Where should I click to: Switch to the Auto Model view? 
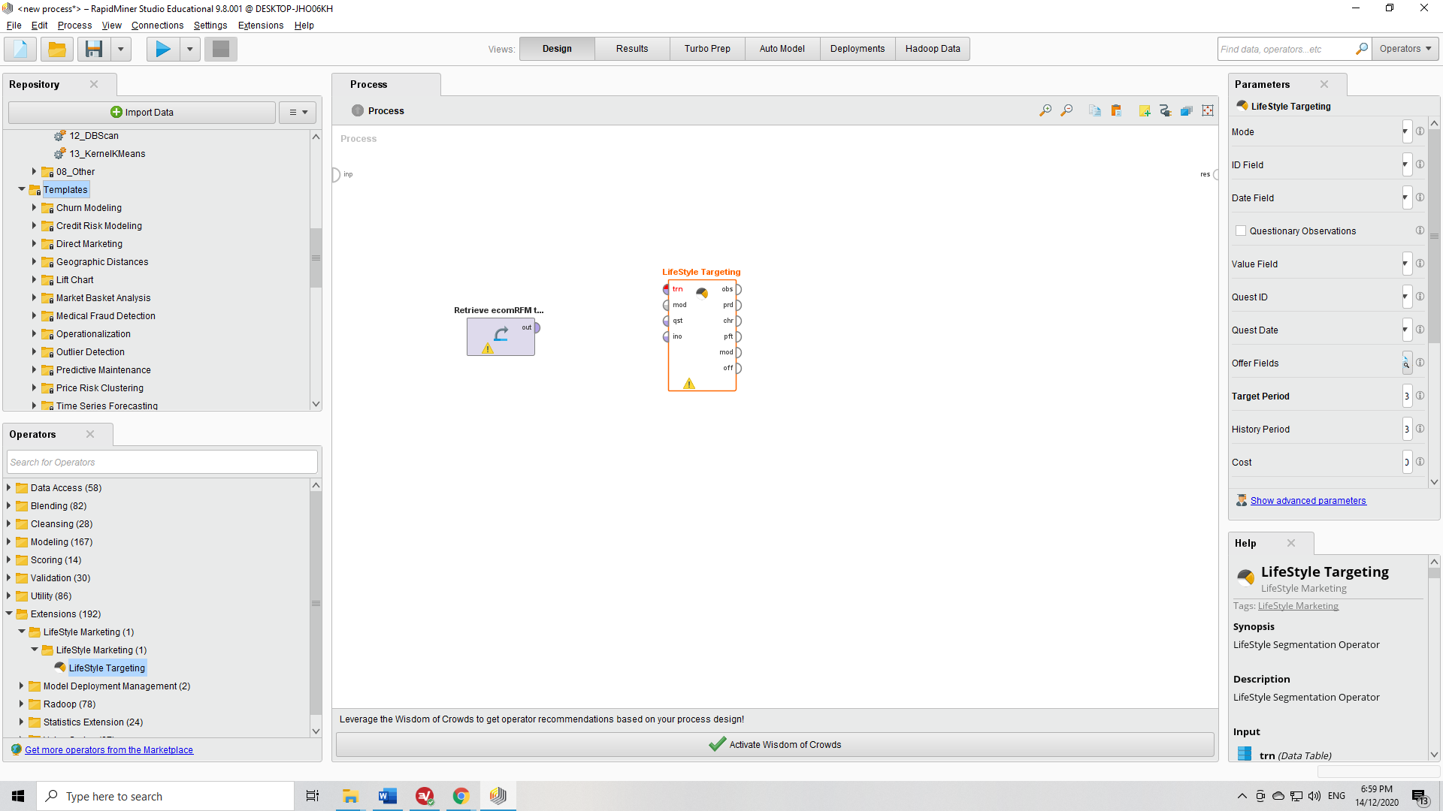(x=782, y=49)
